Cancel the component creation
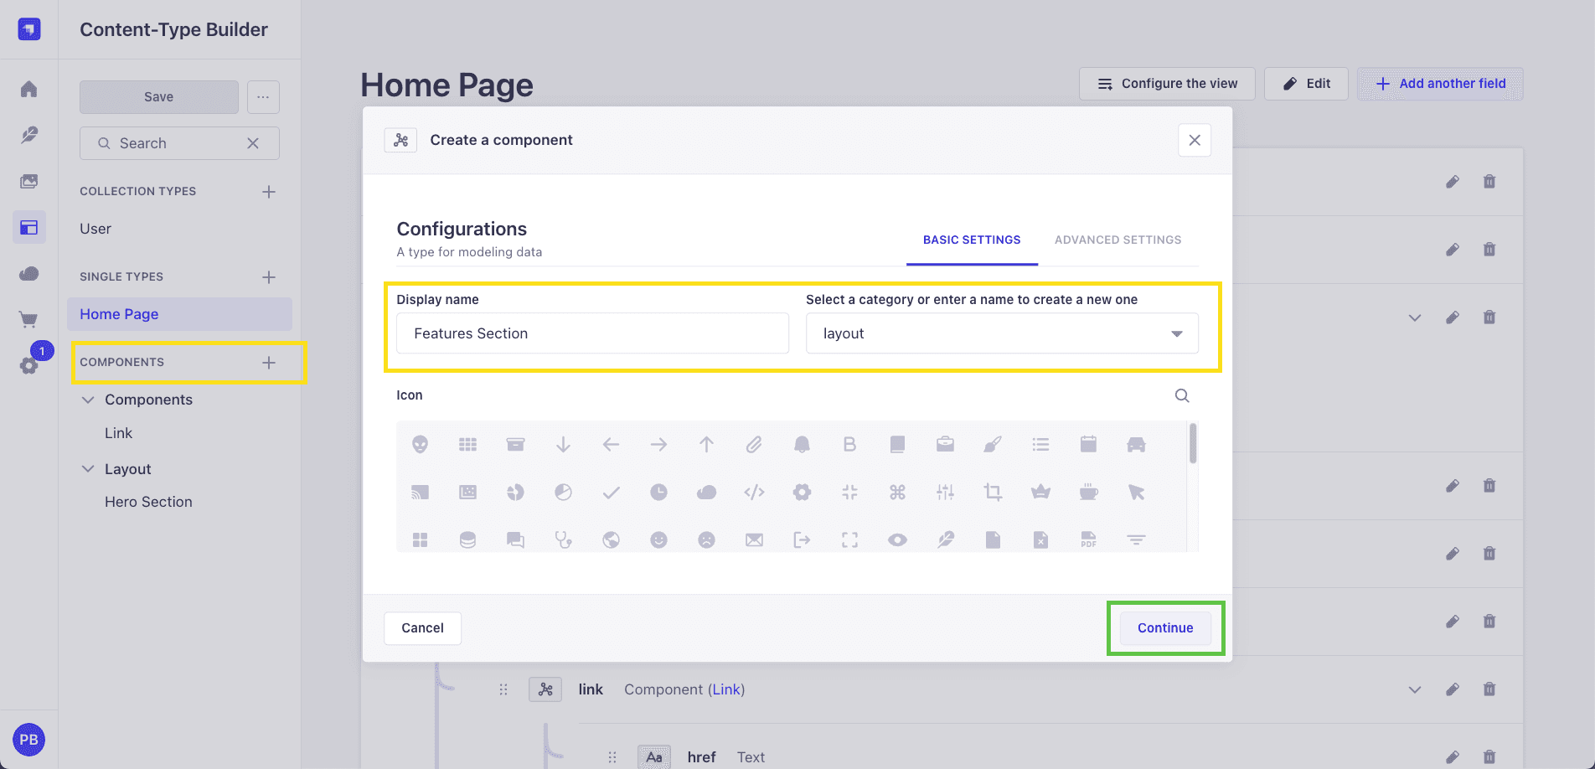Screen dimensions: 1595x769 click(422, 627)
